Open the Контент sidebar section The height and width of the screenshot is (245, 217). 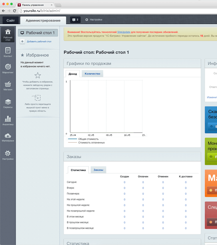coord(8,52)
